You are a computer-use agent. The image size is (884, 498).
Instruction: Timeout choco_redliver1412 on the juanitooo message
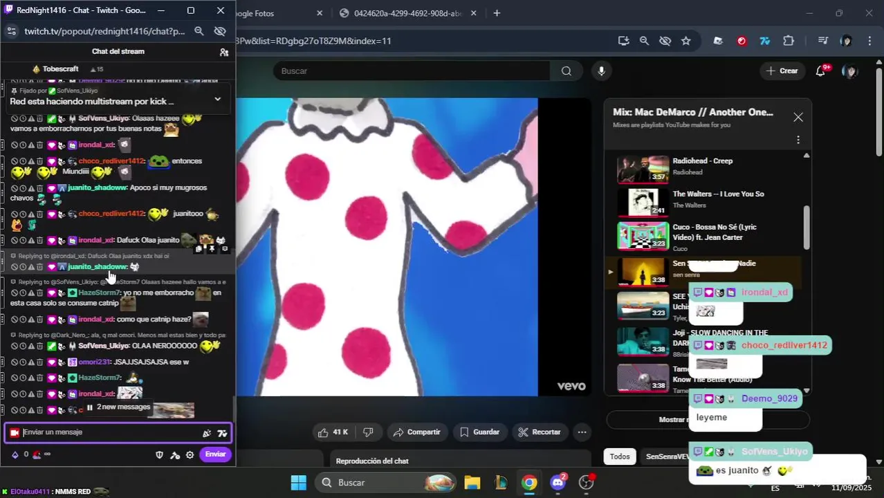[22, 214]
